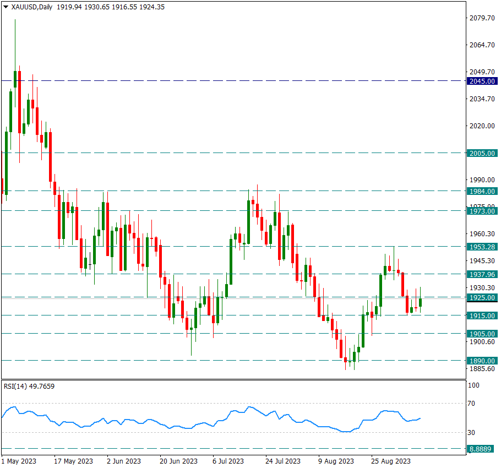Viewport: 501px width, 468px height.
Task: Select the 2005.00 price level label
Action: click(482, 153)
